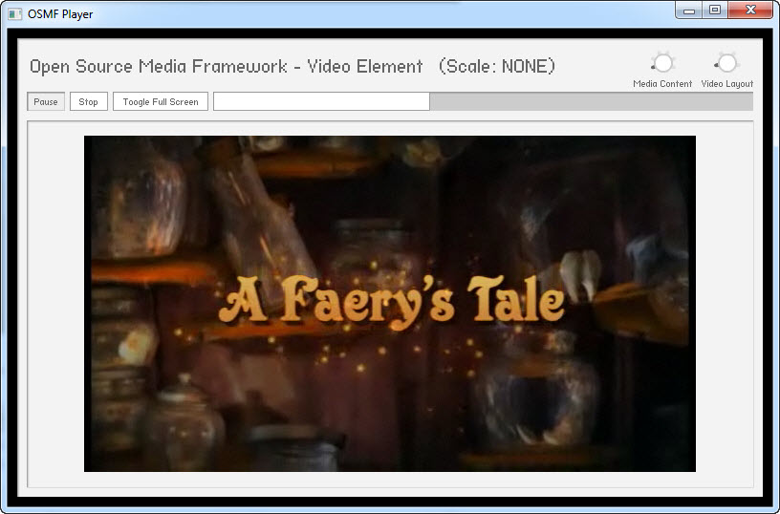Close the OSMF Player window
The height and width of the screenshot is (514, 780).
pos(750,10)
